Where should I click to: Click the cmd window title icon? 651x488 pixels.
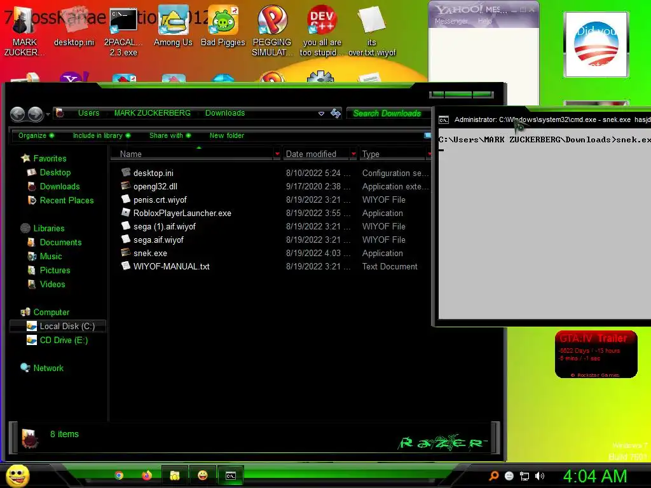pos(443,120)
